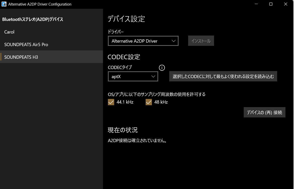Click the chevron arrow on the driver combo box
This screenshot has width=294, height=189.
(173, 41)
